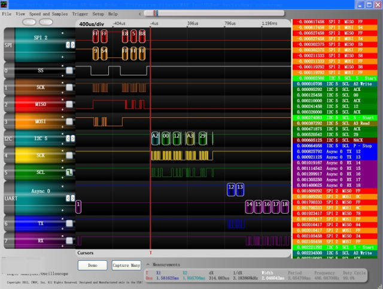
Task: Click the E8 decode bubble on SPI MISO line
Action: (125, 36)
